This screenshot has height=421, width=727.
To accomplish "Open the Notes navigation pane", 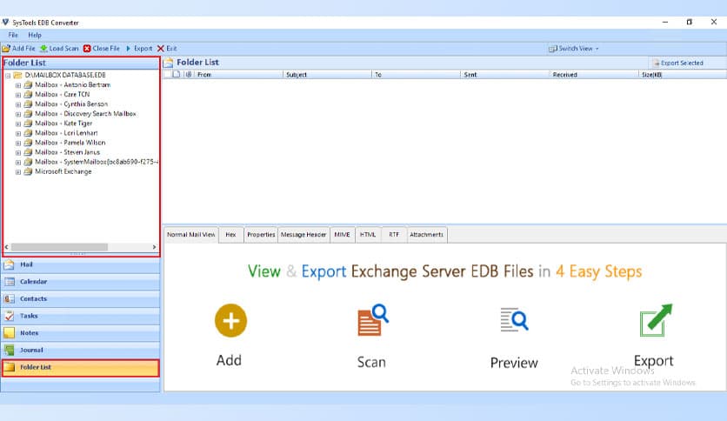I will (x=81, y=333).
